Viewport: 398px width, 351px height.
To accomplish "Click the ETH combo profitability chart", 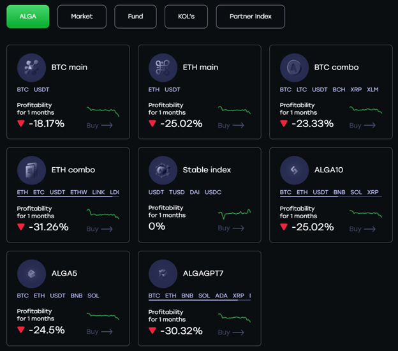I will point(102,213).
